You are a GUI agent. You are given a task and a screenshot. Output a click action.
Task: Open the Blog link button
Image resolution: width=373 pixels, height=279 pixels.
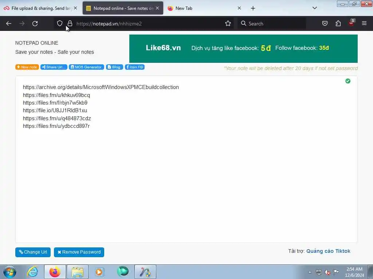click(114, 67)
